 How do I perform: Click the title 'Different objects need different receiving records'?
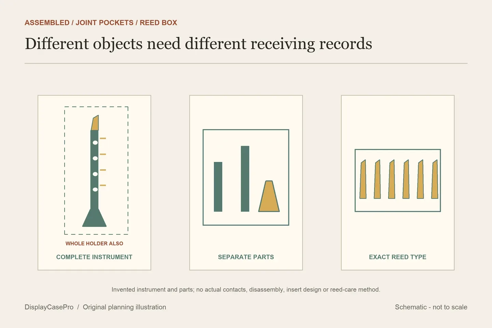pyautogui.click(x=199, y=44)
